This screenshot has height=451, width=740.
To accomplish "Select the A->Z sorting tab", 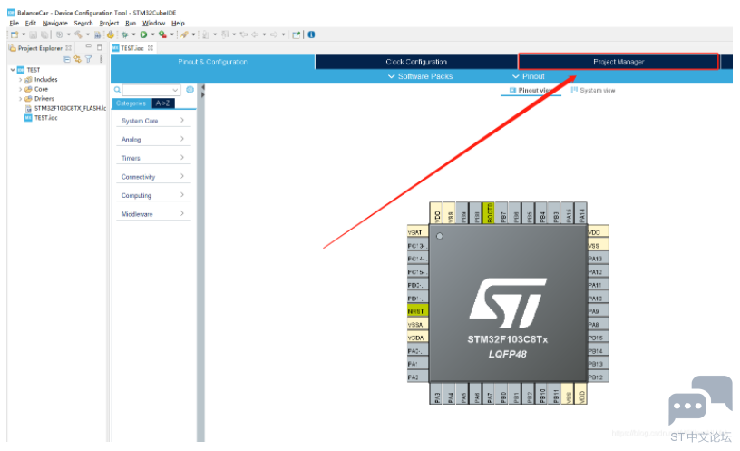I will [163, 103].
